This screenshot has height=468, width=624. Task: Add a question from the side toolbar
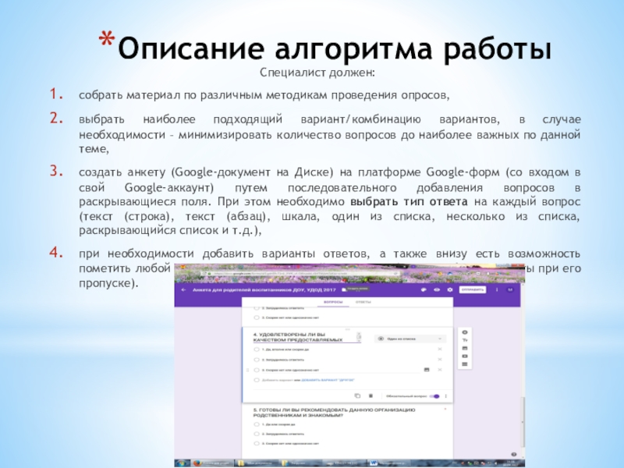click(x=464, y=332)
